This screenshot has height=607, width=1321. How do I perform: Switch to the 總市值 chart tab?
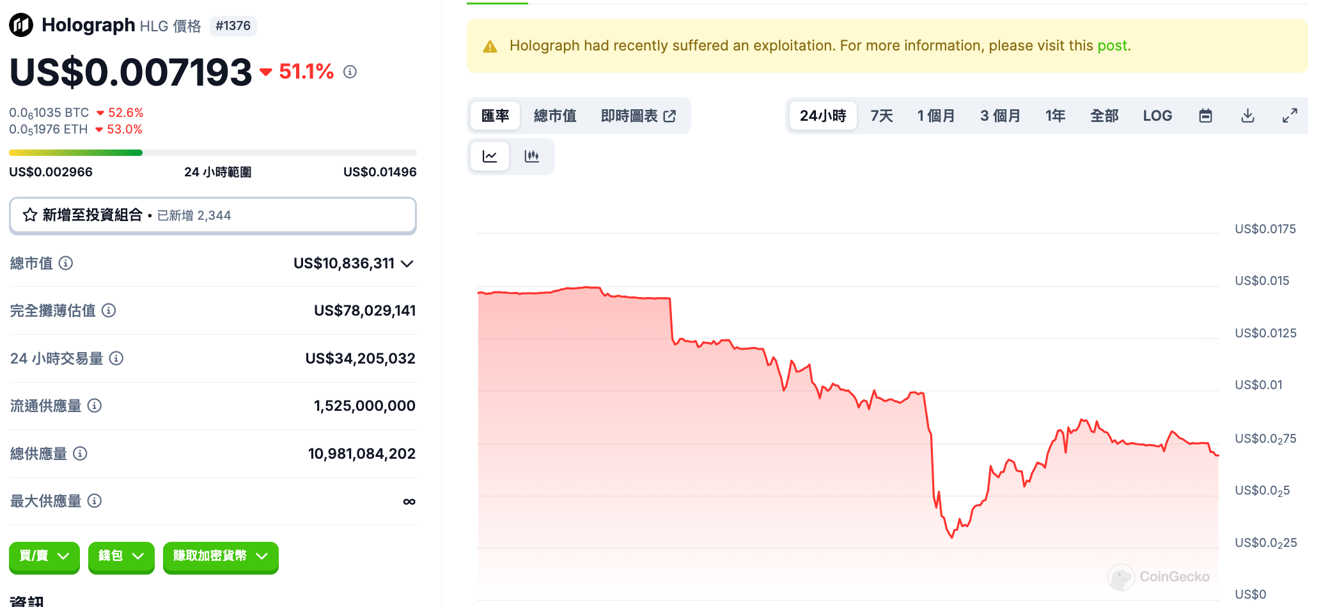555,116
